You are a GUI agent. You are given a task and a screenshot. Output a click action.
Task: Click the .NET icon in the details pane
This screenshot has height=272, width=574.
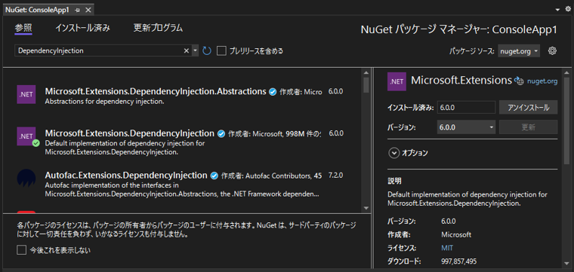pyautogui.click(x=397, y=82)
